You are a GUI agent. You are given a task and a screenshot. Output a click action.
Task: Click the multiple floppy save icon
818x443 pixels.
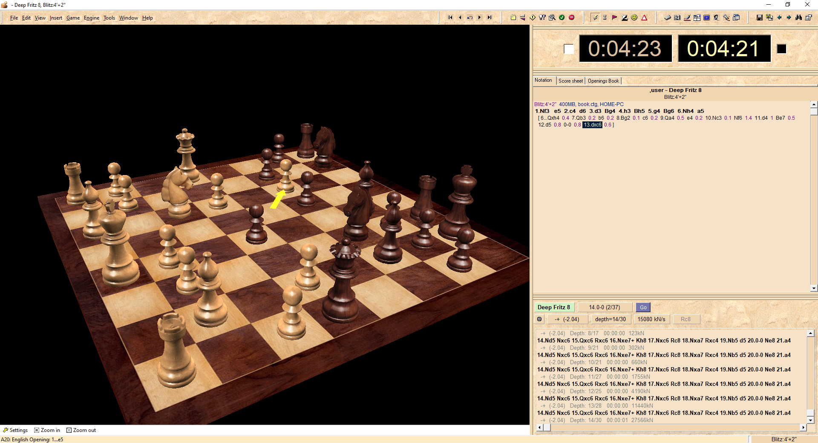[769, 17]
